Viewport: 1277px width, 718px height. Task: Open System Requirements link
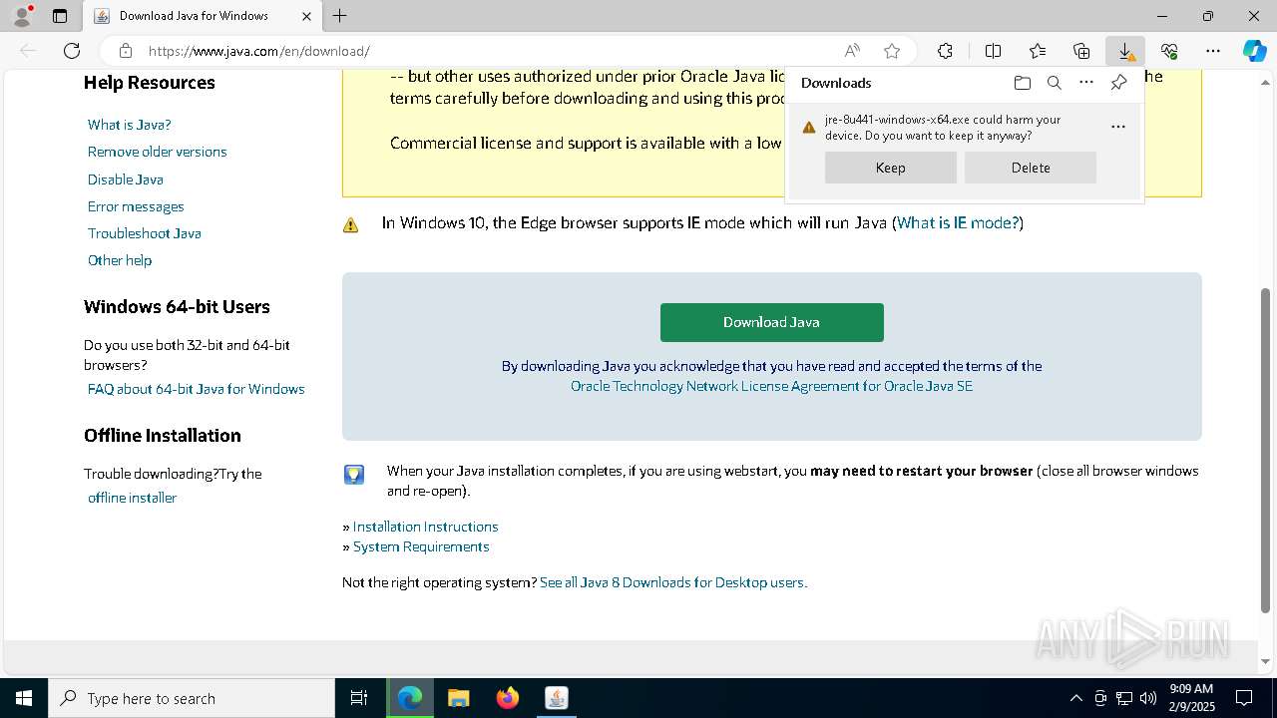pyautogui.click(x=421, y=546)
